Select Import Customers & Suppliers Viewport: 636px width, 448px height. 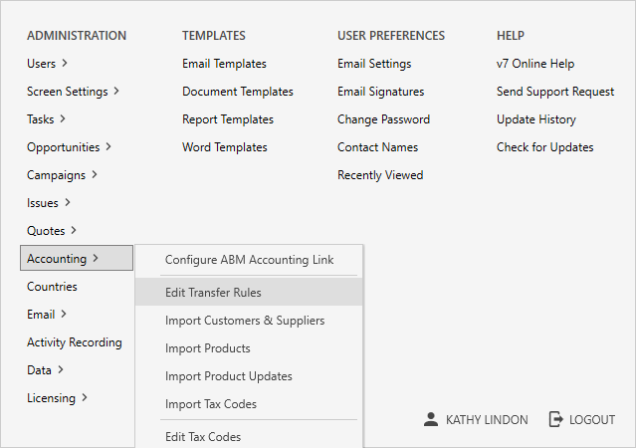[x=245, y=321]
